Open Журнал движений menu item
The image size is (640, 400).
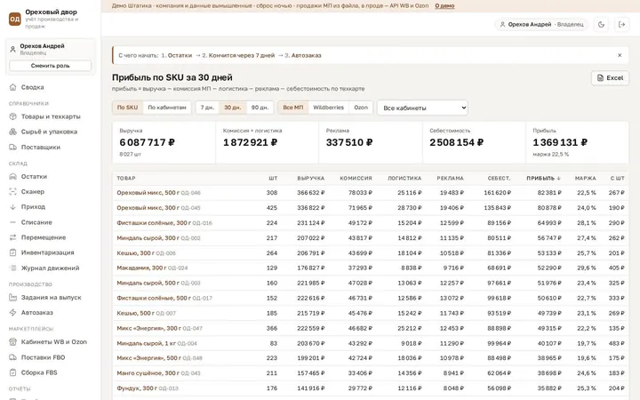click(x=51, y=268)
